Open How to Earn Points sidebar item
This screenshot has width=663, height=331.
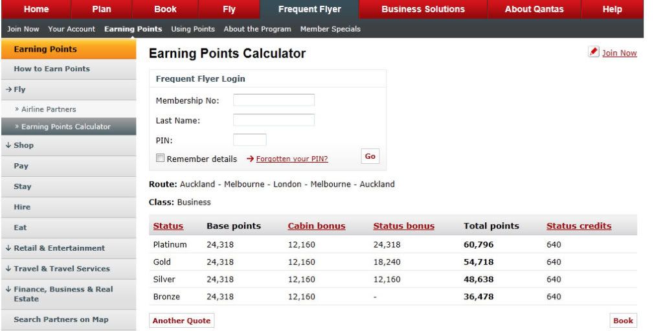pyautogui.click(x=69, y=69)
